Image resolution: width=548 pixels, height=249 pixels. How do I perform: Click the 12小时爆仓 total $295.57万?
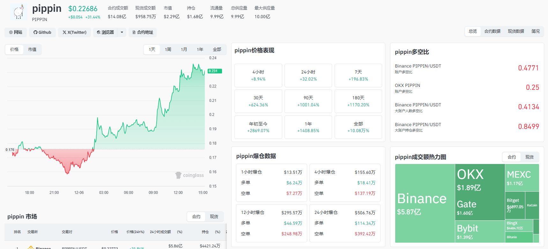tap(292, 213)
